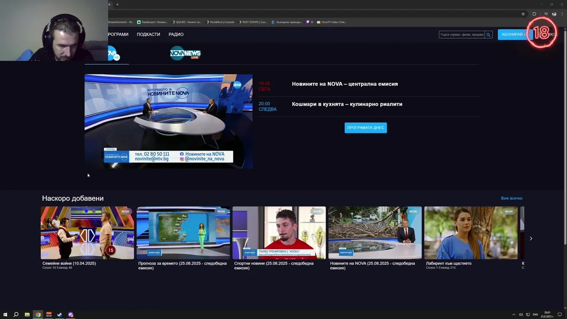Open the volume icon in system tray
Image resolution: width=567 pixels, height=319 pixels.
tap(521, 315)
